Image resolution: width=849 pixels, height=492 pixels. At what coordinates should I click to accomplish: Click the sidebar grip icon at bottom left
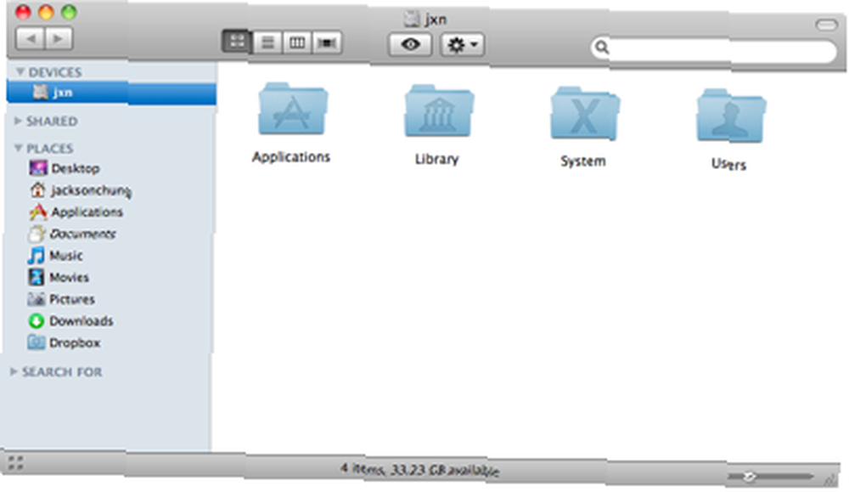15,463
